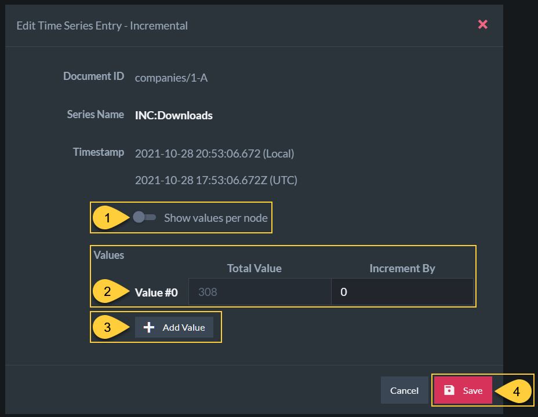Click the Timestamp label
The image size is (538, 417).
(99, 152)
